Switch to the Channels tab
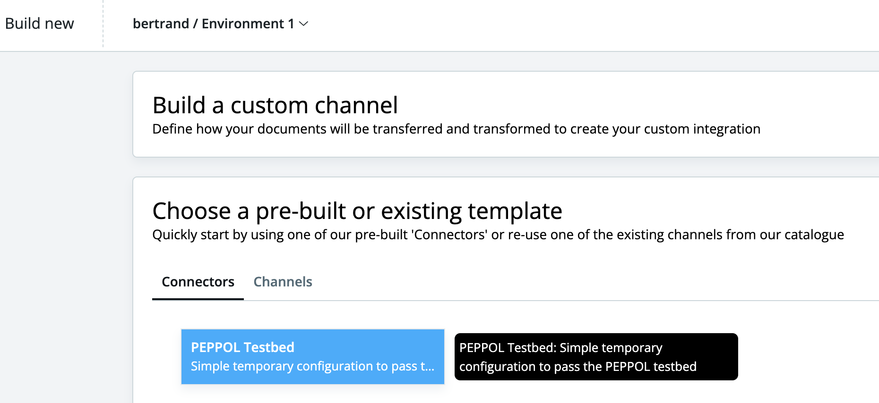The image size is (879, 403). (283, 282)
